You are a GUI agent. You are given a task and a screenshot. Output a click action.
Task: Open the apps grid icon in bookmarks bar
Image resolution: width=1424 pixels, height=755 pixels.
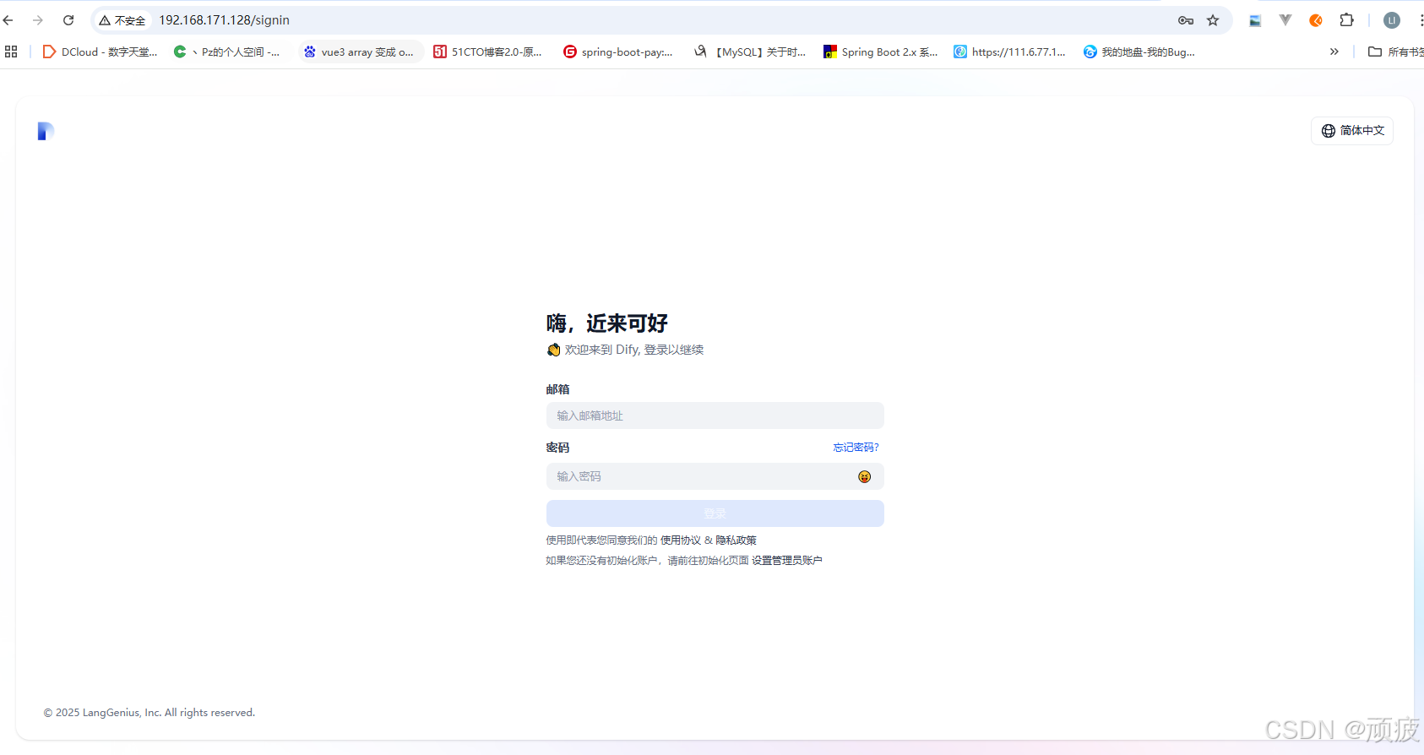(11, 52)
